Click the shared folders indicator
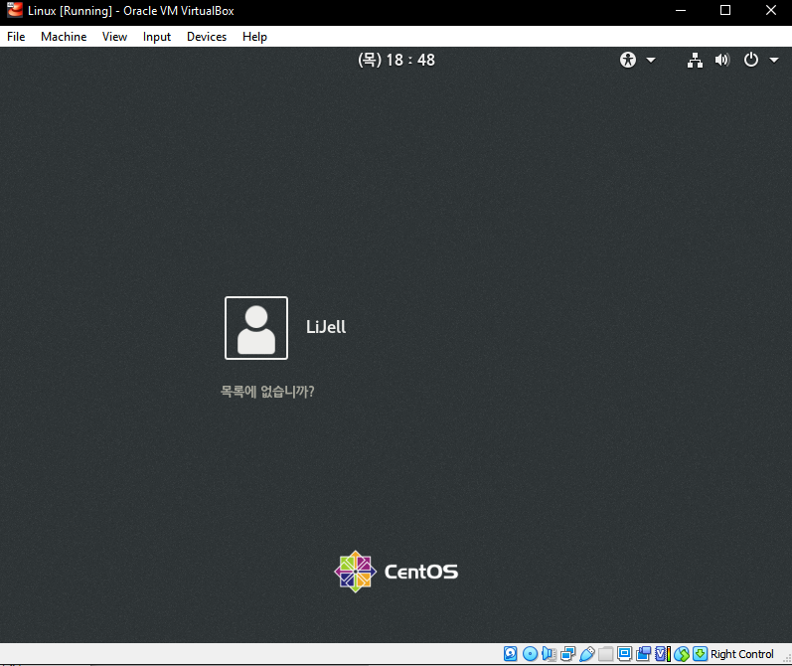 tap(605, 654)
